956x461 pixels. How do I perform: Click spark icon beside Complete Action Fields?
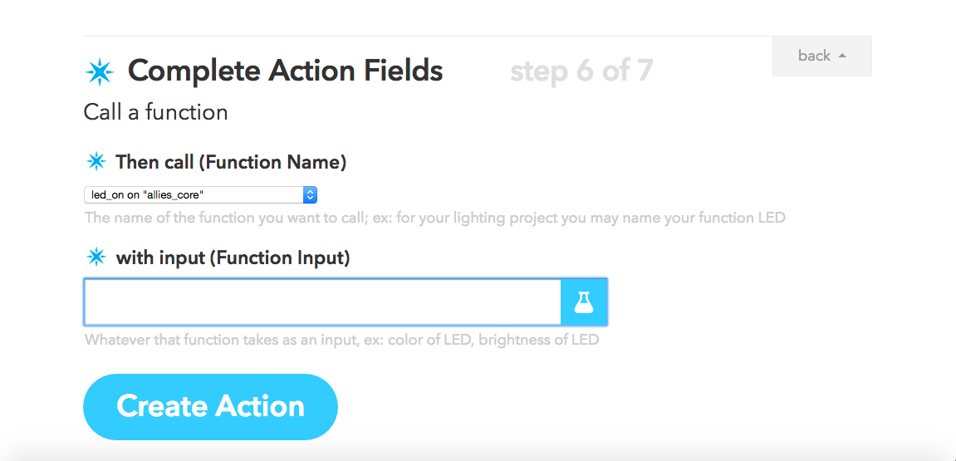100,72
